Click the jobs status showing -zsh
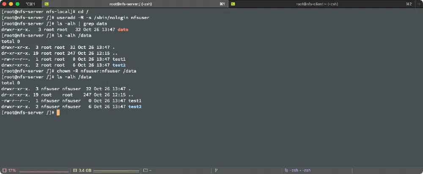The width and height of the screenshot is (423, 174). click(x=298, y=171)
